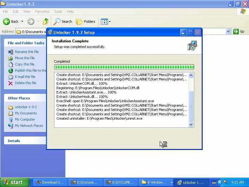
Task: Click the E-mail envelope icon
Action: click(11, 77)
